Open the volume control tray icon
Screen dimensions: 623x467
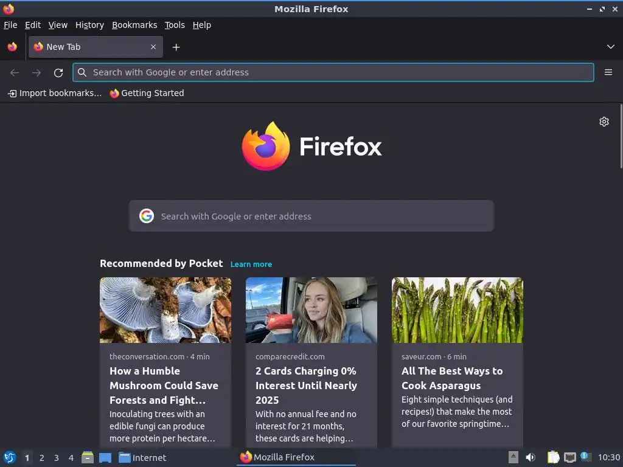(531, 457)
